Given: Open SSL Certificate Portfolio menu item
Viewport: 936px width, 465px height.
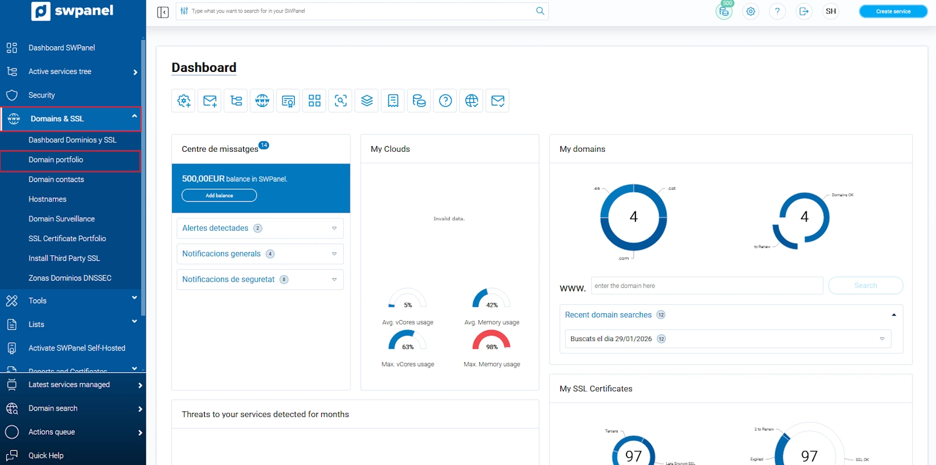Looking at the screenshot, I should click(x=67, y=239).
